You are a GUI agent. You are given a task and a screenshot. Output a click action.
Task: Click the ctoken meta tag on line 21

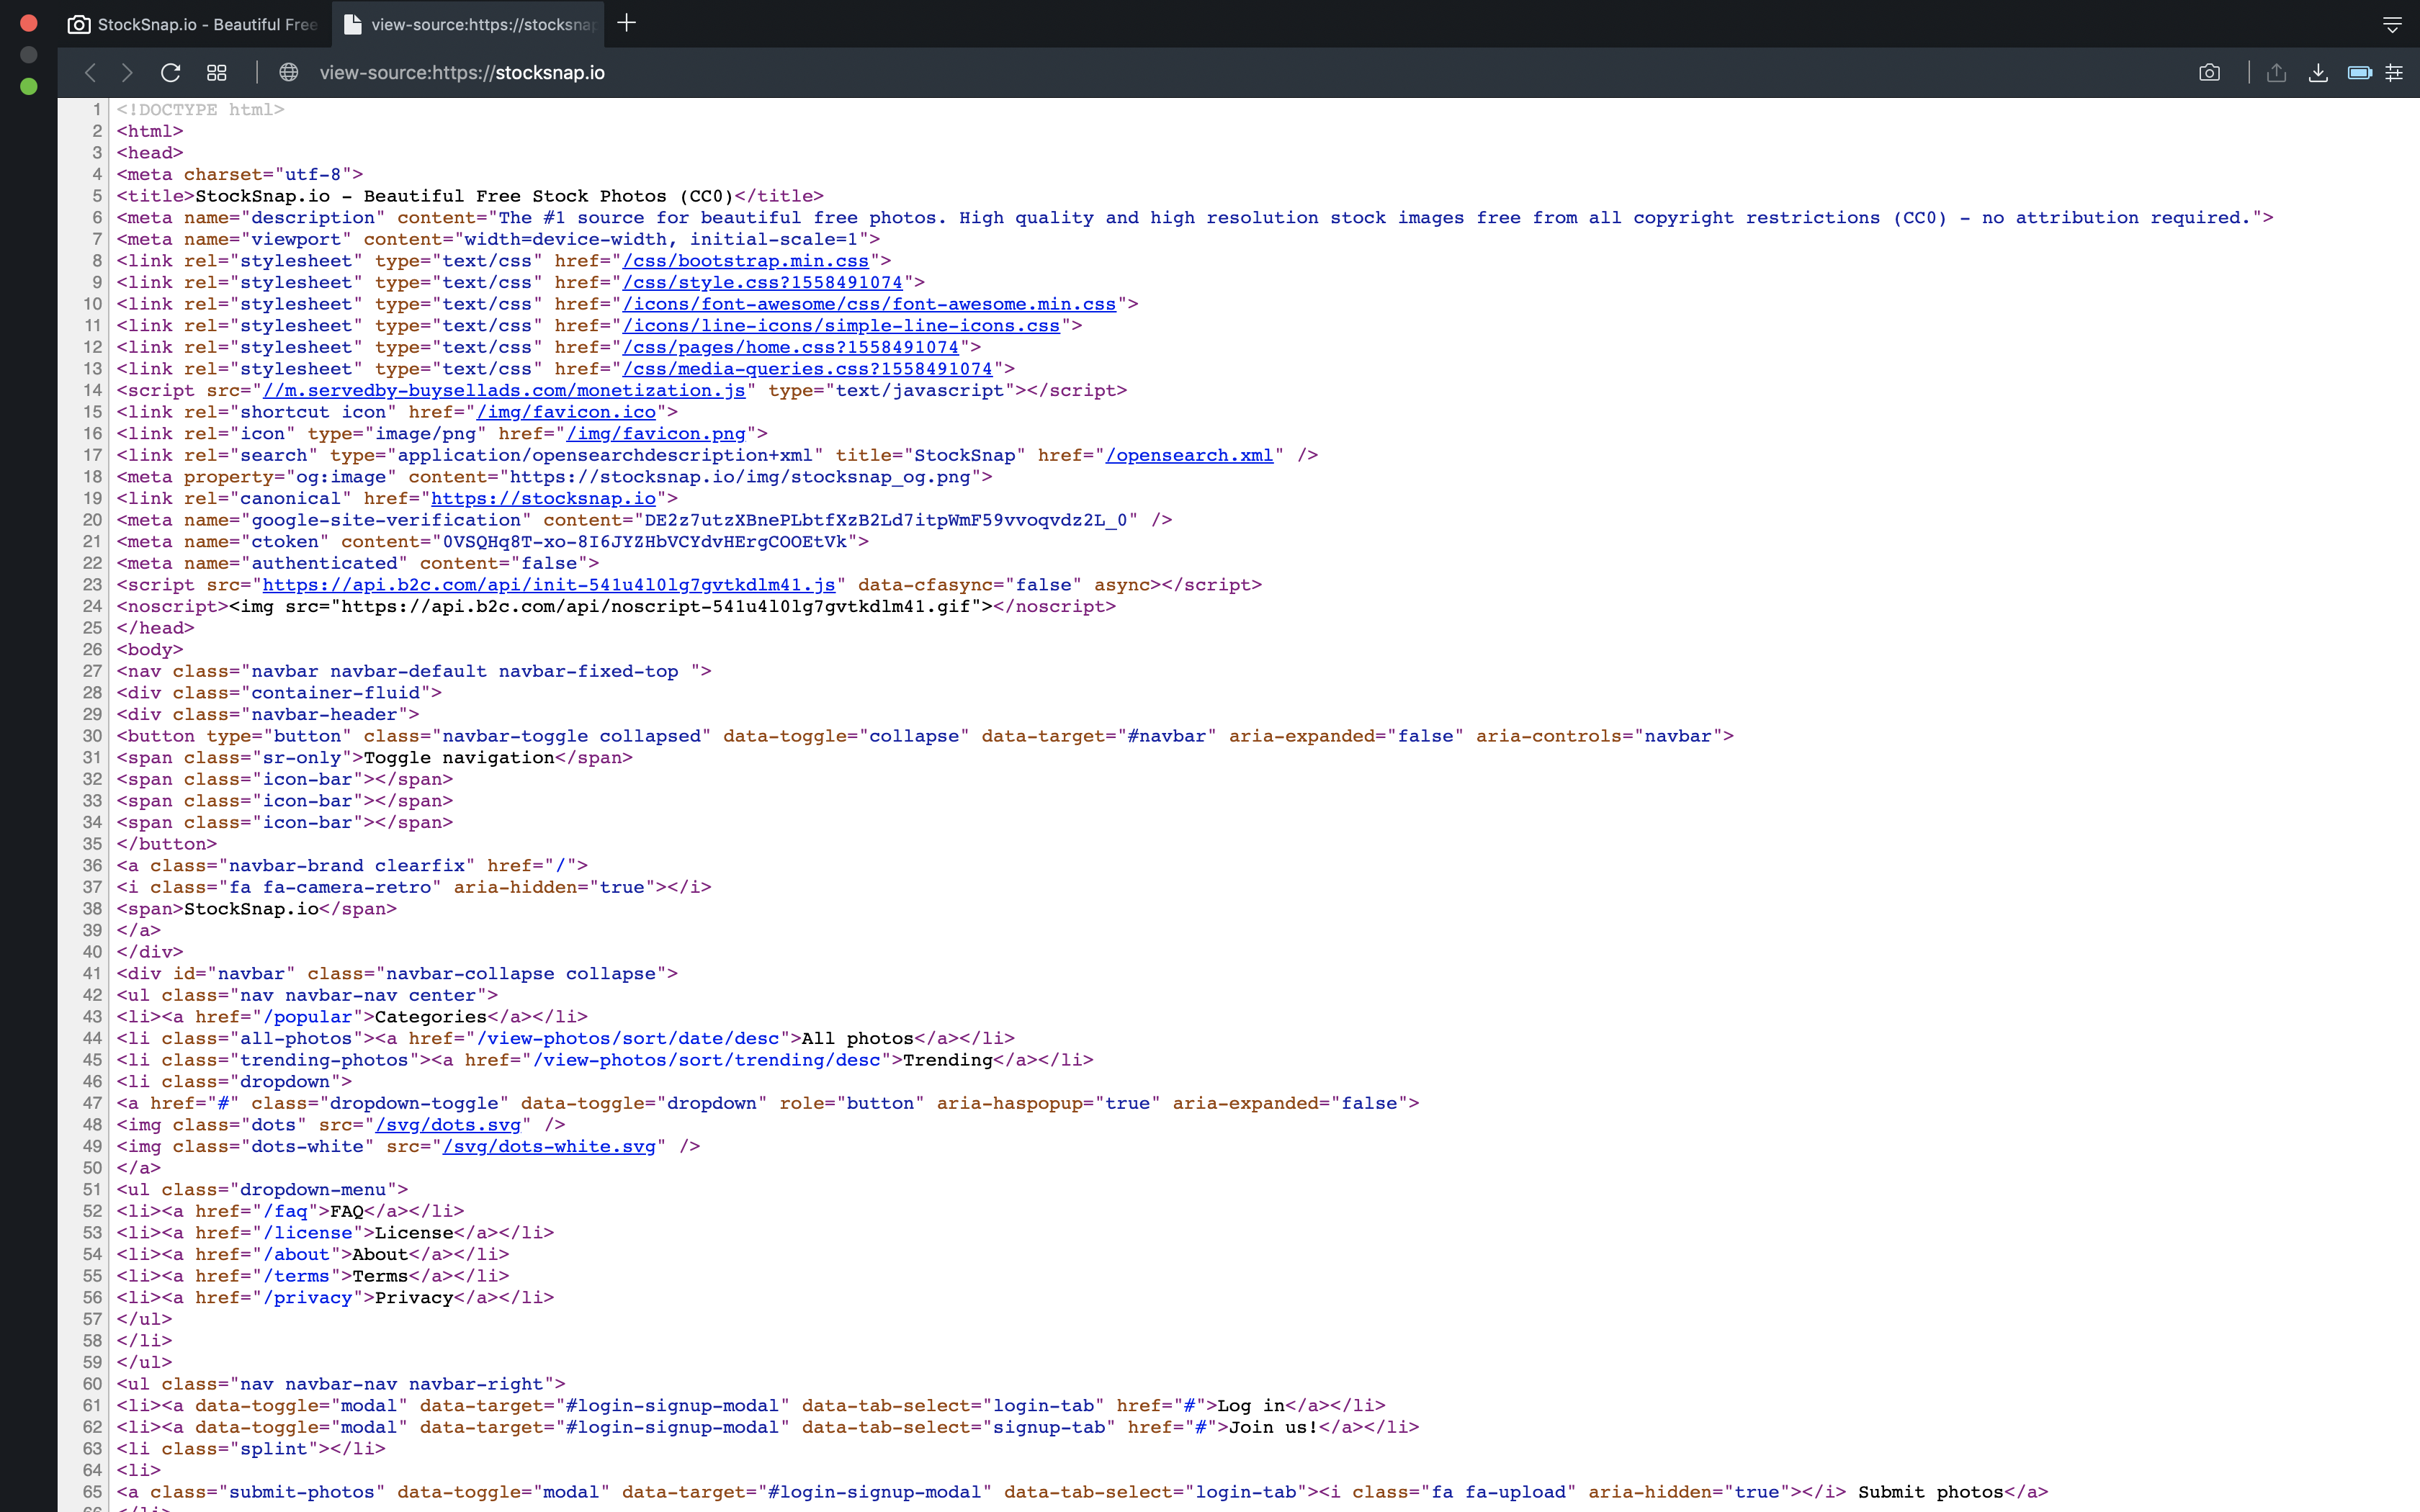pos(492,542)
